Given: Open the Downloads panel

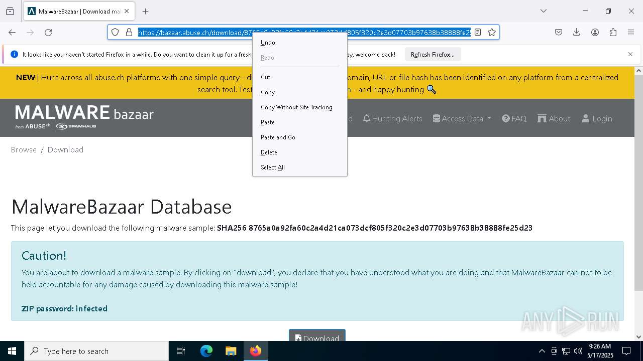Looking at the screenshot, I should 577,32.
